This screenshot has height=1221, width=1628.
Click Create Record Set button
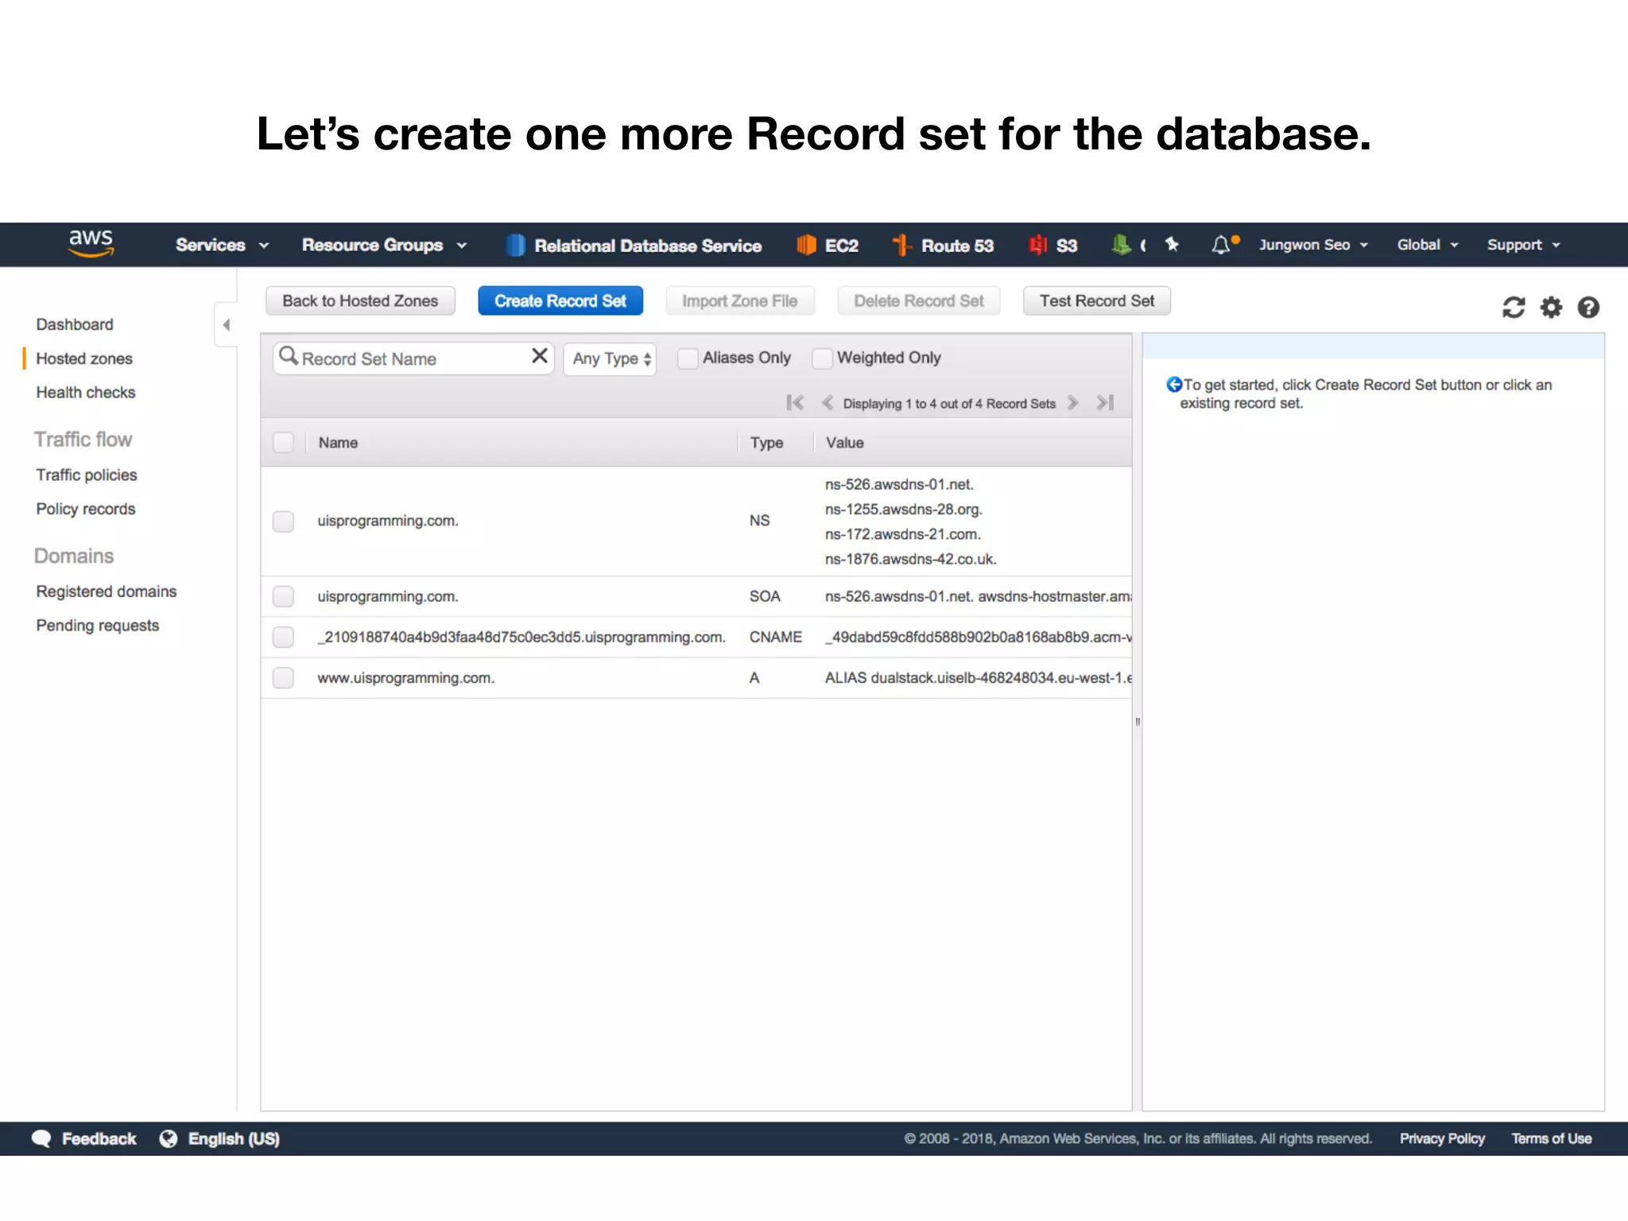560,300
